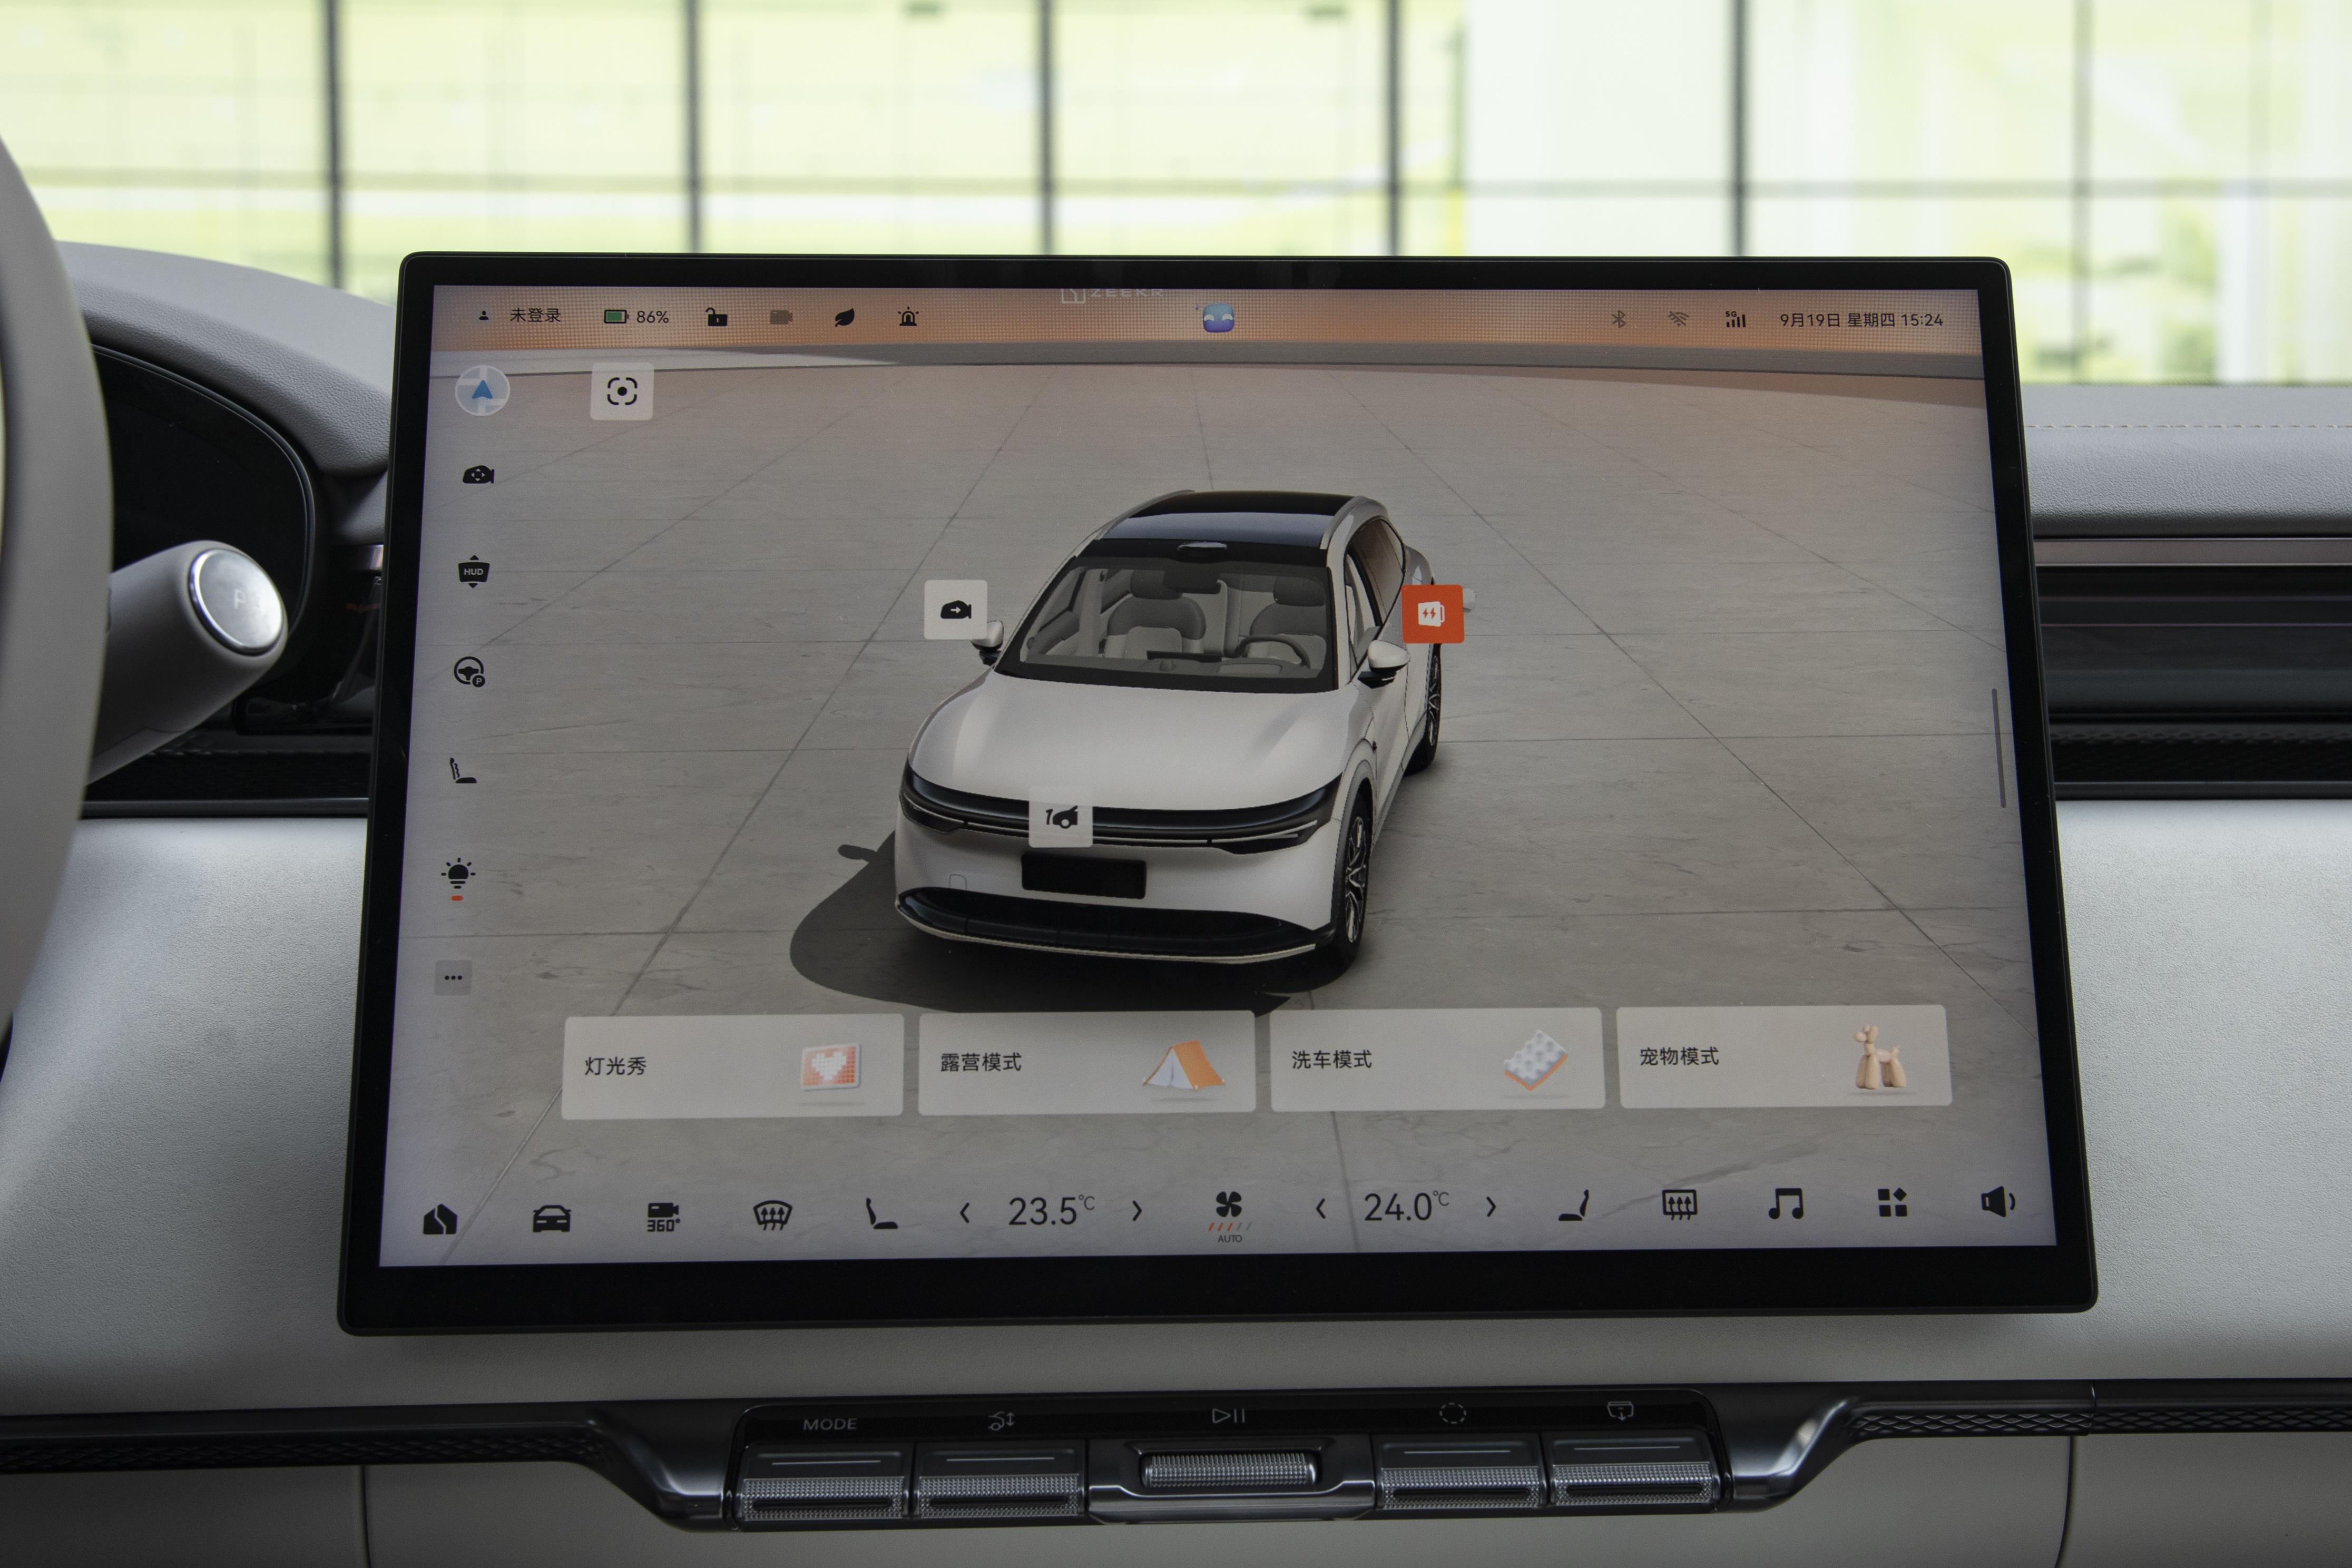Tap the white 3D car model
Screen dimensions: 2352x1568
pyautogui.click(x=1170, y=730)
